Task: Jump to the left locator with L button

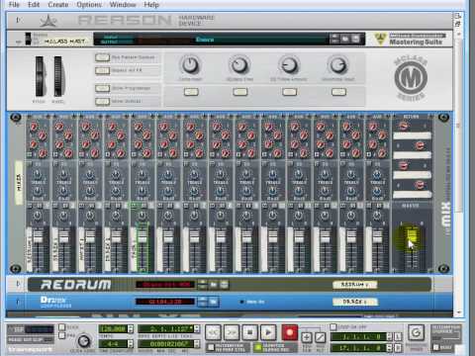Action: pos(398,337)
